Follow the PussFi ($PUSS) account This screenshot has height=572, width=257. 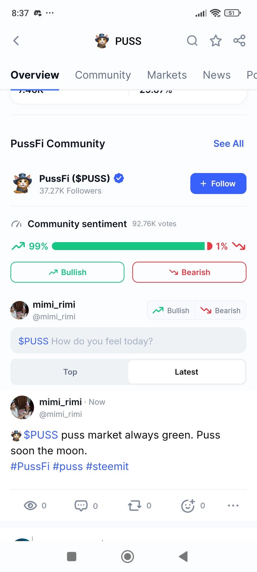[x=218, y=183]
